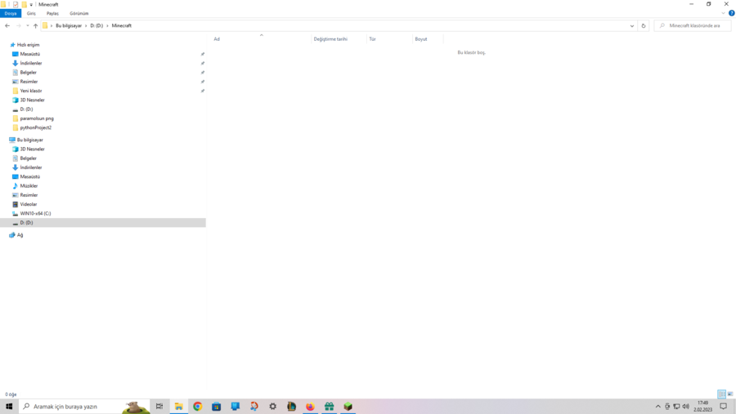Launch Firefox from taskbar

pyautogui.click(x=310, y=407)
